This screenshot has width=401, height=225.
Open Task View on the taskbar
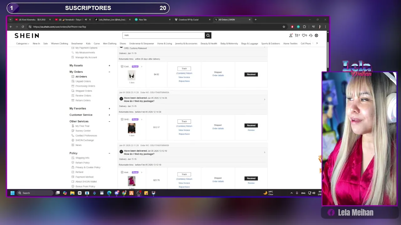coord(58,193)
